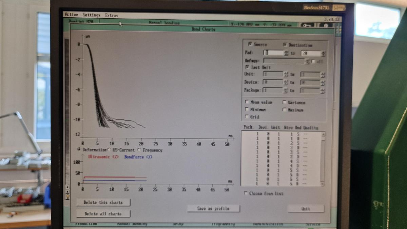Click the Device start value stepper arrows
Screen dimensions: 407x229
(x=286, y=82)
